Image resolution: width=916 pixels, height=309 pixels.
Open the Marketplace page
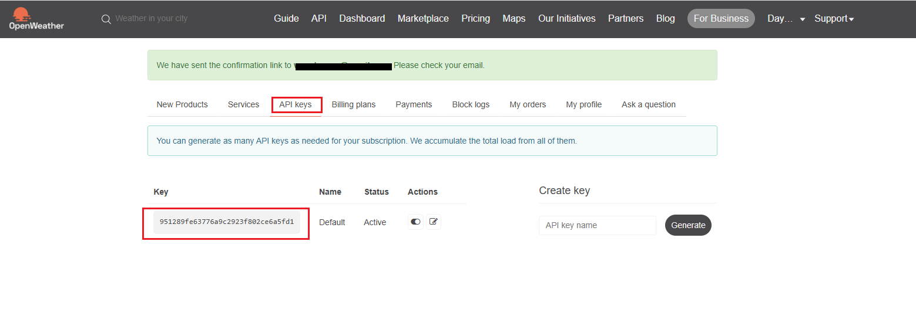[x=423, y=19]
